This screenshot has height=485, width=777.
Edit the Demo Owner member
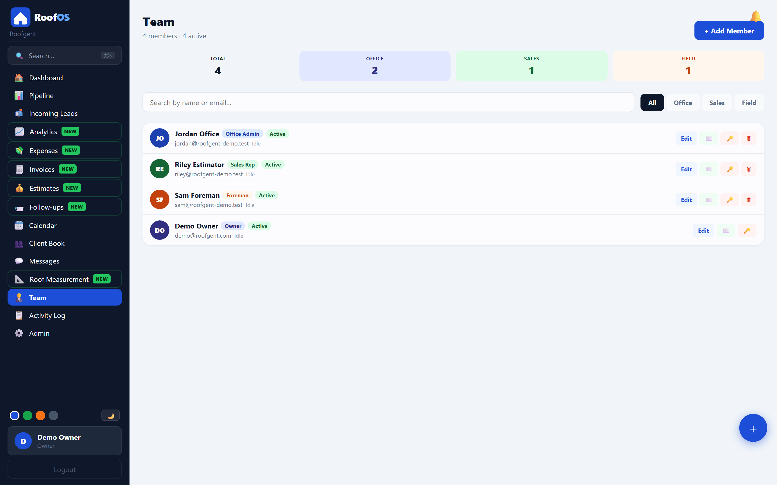tap(703, 230)
